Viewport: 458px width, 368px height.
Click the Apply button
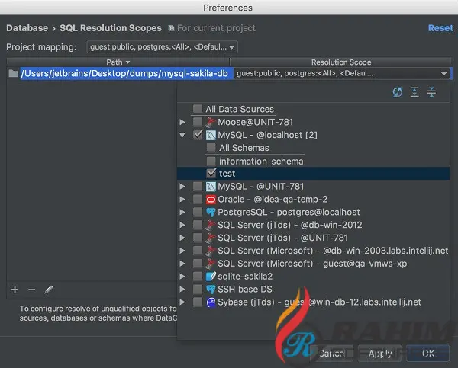point(379,354)
